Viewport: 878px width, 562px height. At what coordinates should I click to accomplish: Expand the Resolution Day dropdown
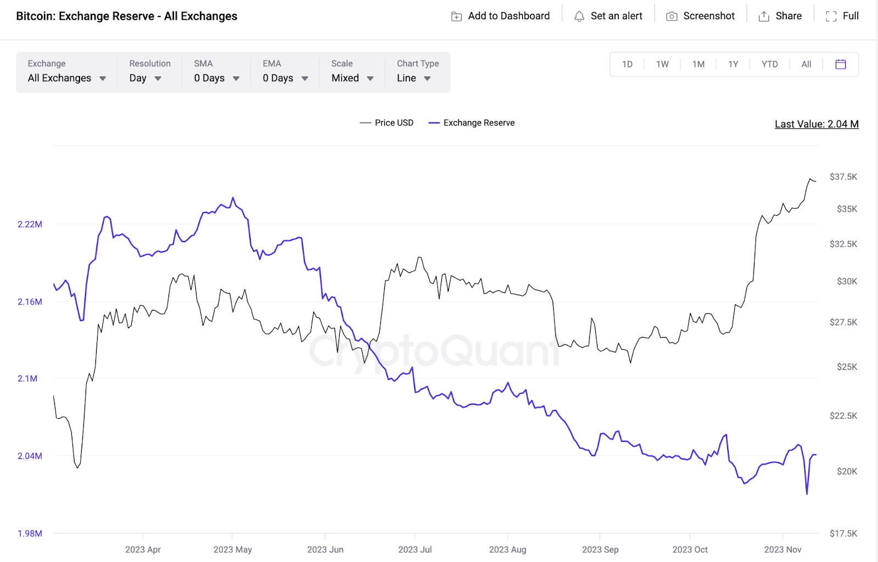point(145,78)
